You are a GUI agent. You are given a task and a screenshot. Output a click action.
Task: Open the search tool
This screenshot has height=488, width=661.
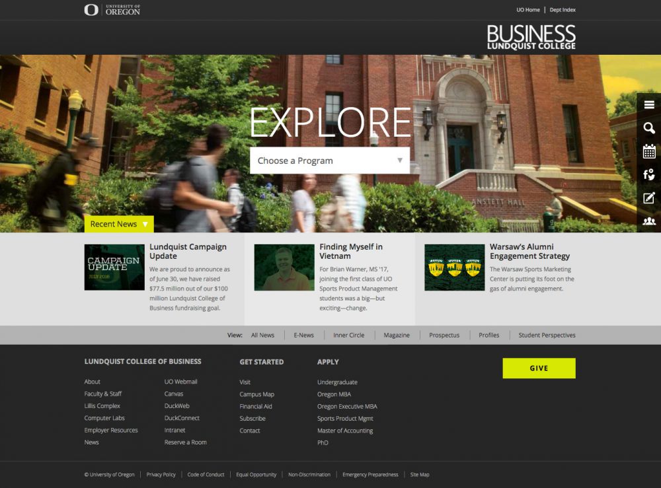click(648, 128)
